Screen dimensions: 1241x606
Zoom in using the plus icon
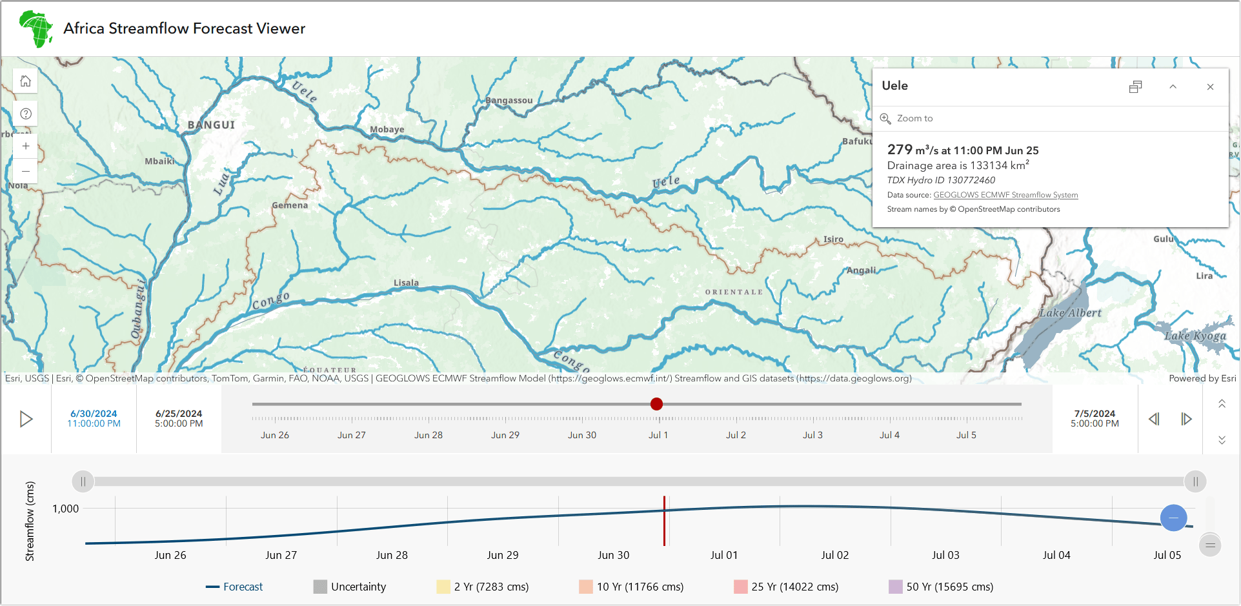25,146
